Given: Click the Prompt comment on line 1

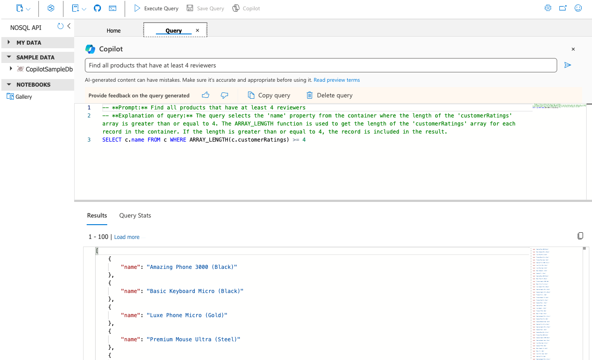Looking at the screenshot, I should tap(204, 108).
